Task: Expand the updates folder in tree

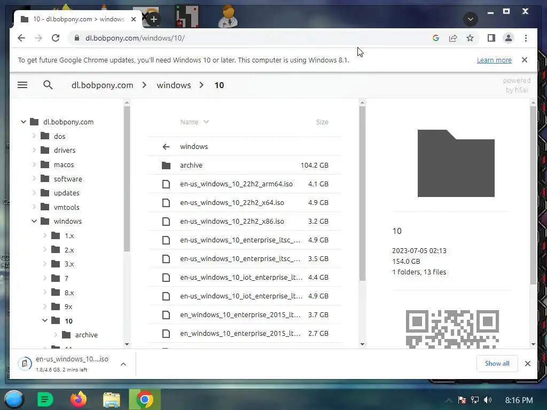Action: 34,192
